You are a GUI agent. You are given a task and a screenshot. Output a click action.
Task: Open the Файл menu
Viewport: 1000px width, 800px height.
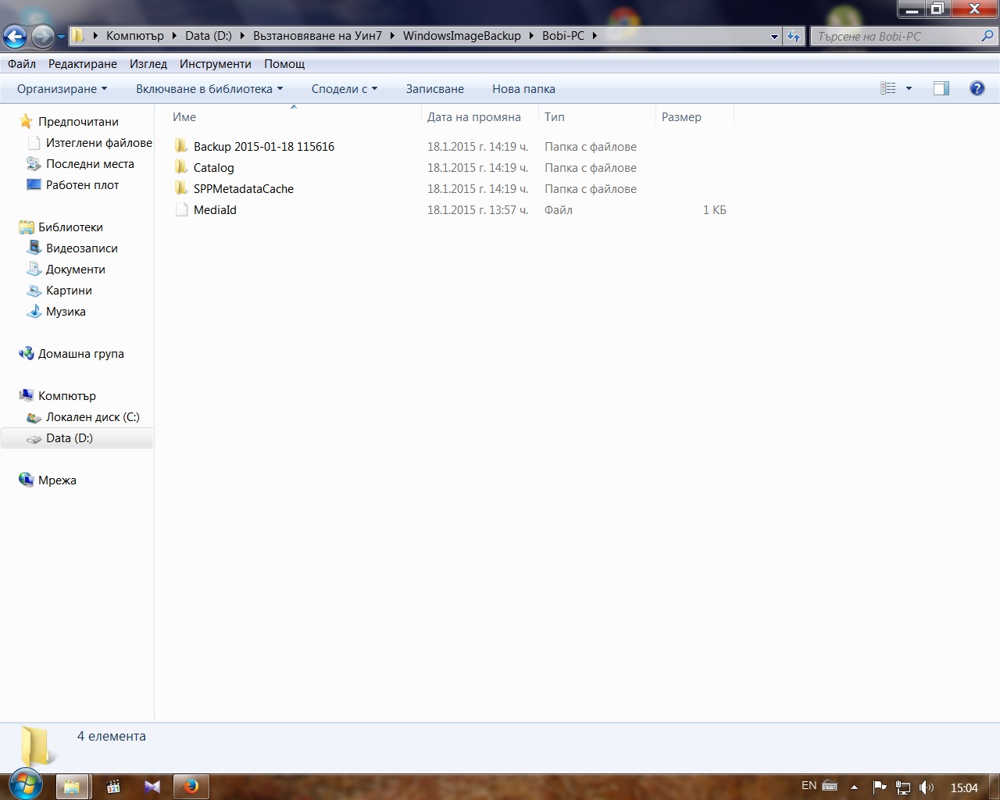[x=22, y=63]
